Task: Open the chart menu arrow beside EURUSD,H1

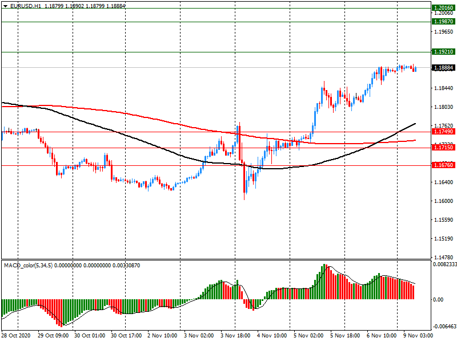Action: click(x=6, y=6)
